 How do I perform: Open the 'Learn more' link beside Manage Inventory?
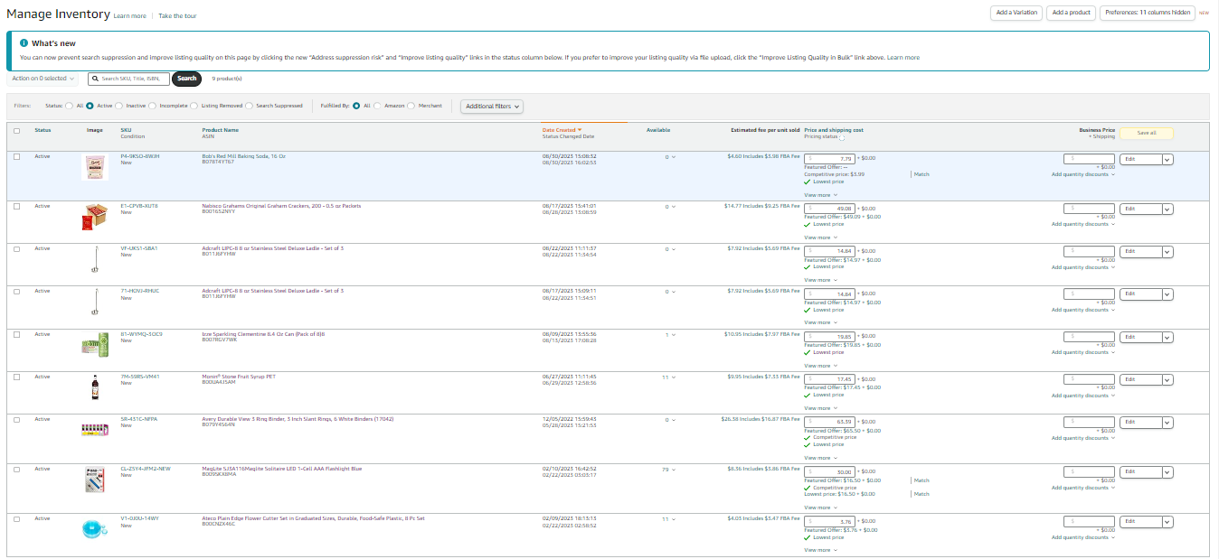click(130, 16)
